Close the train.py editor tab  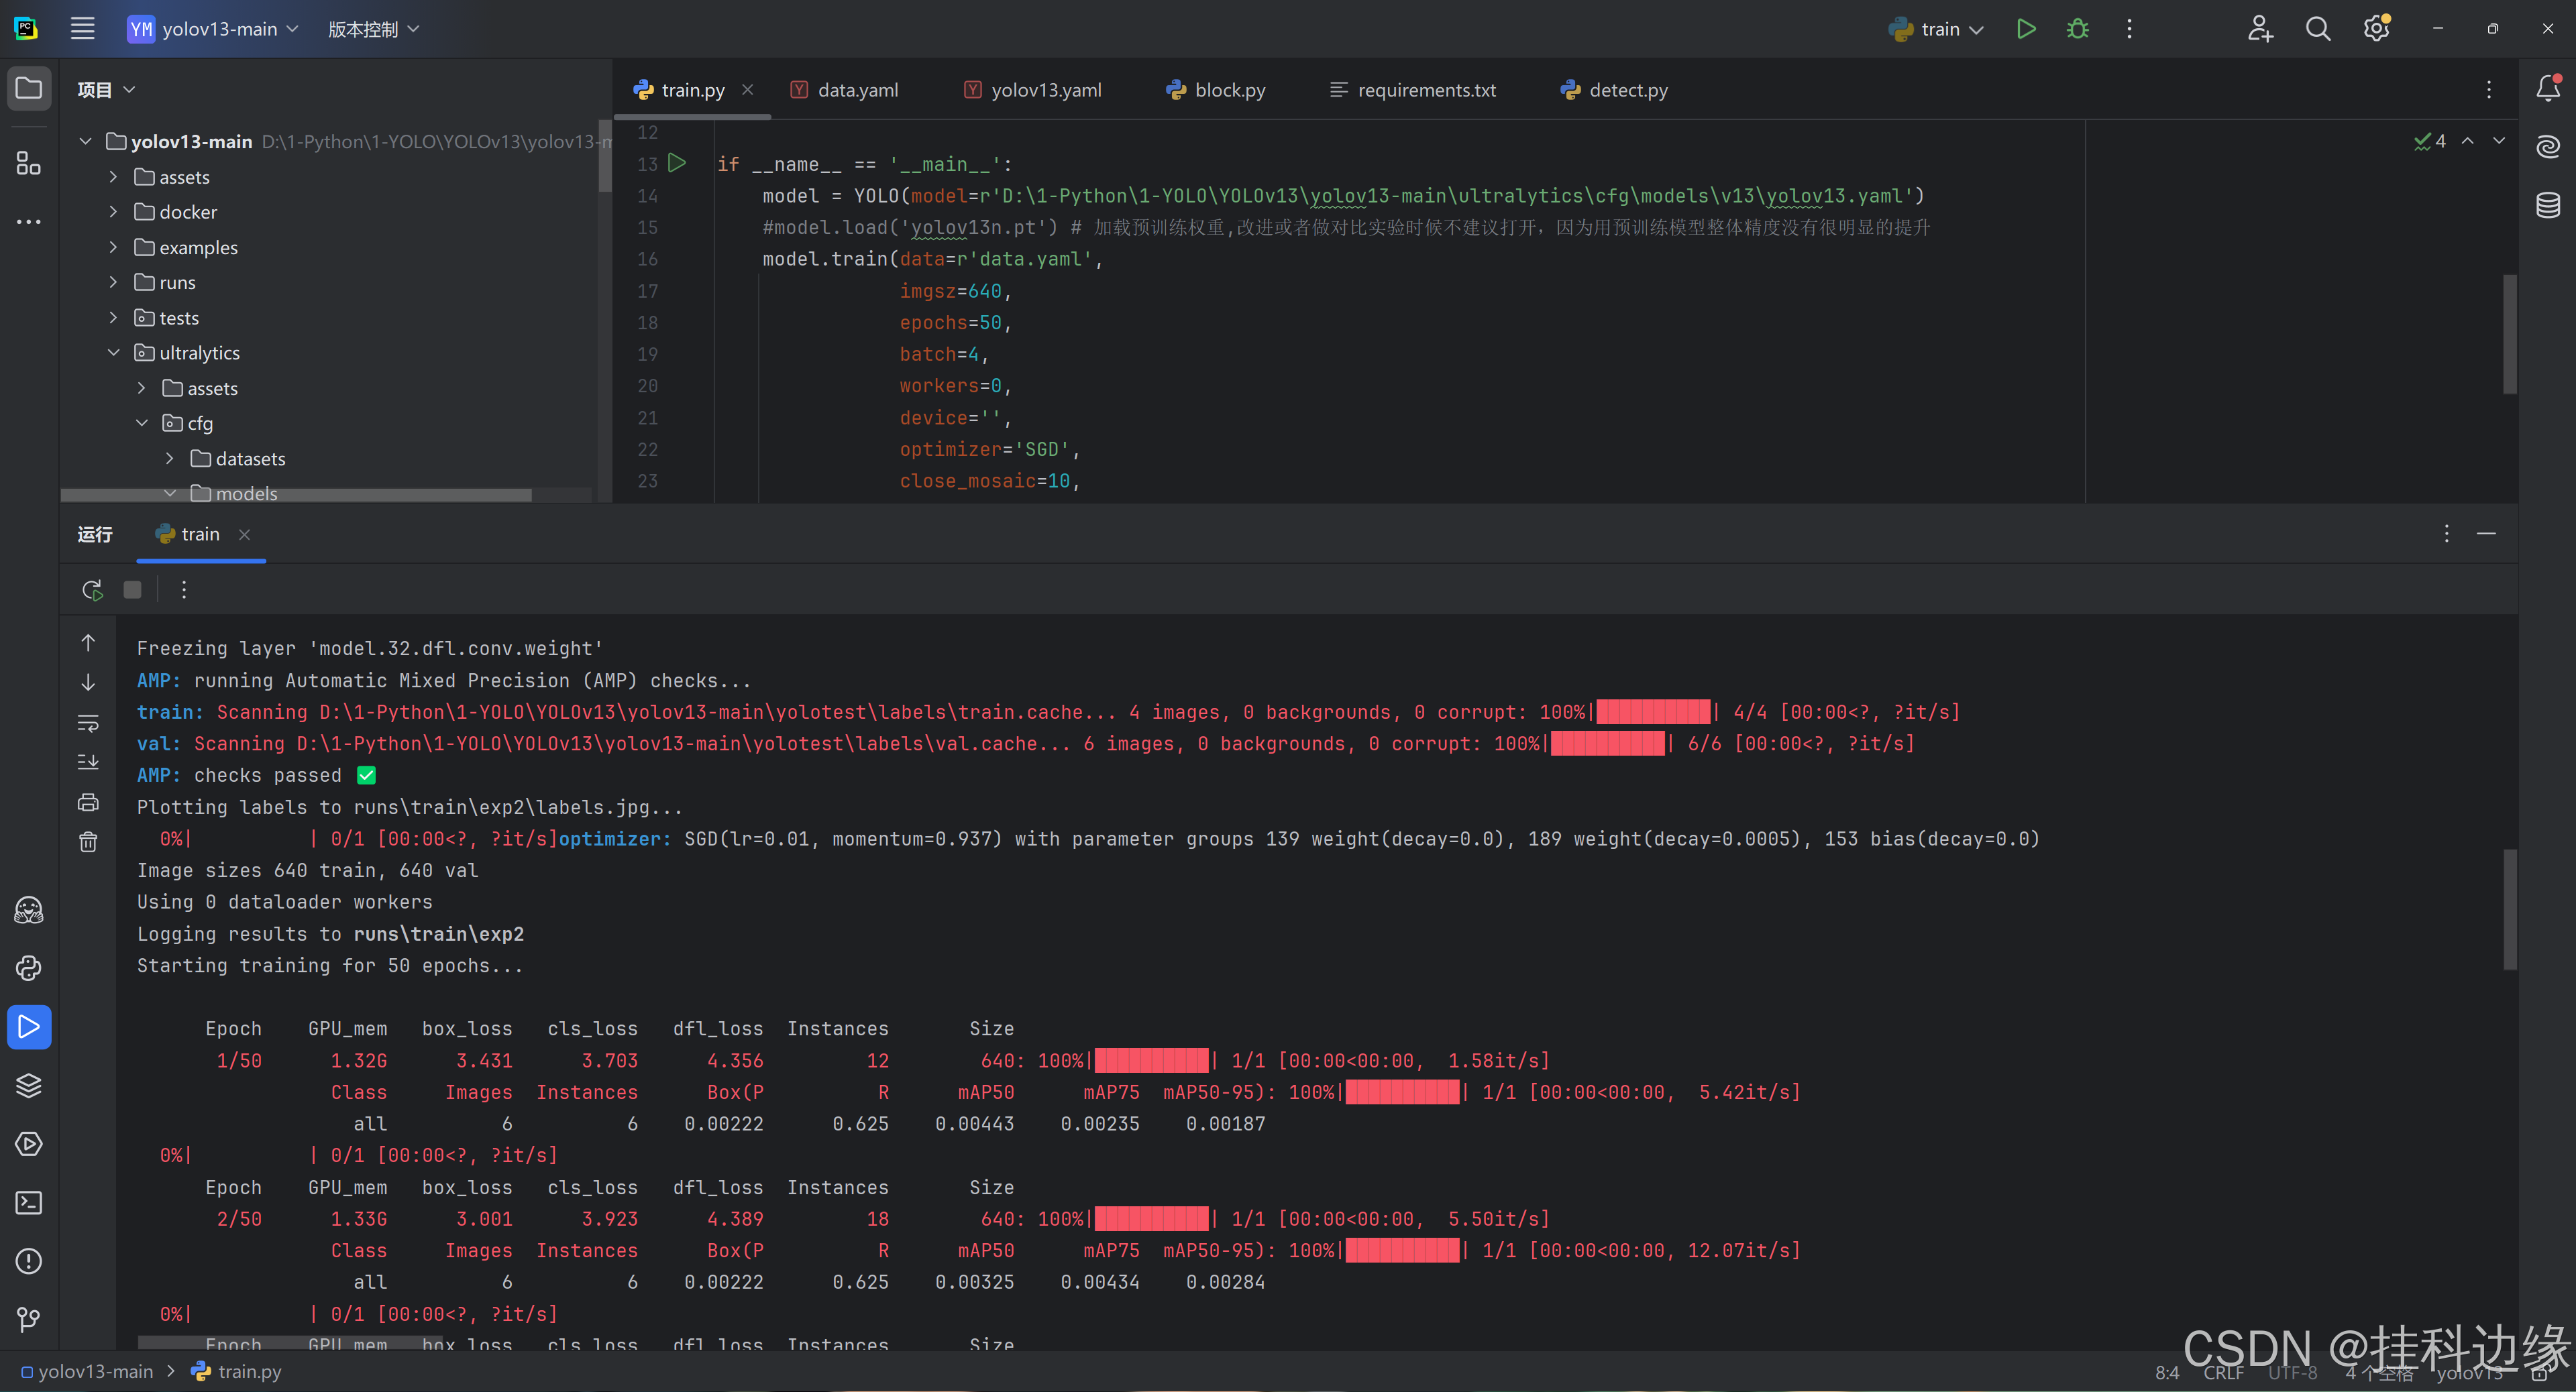click(747, 90)
